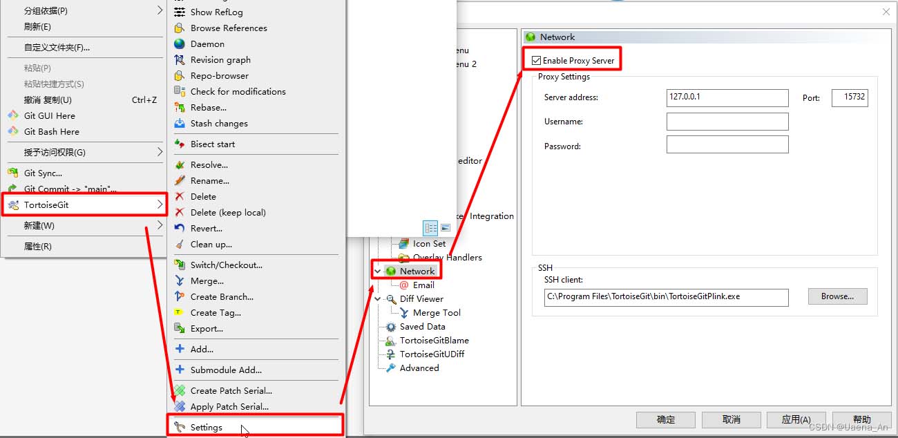898x438 pixels.
Task: Select Icon Set in settings tree
Action: (429, 243)
